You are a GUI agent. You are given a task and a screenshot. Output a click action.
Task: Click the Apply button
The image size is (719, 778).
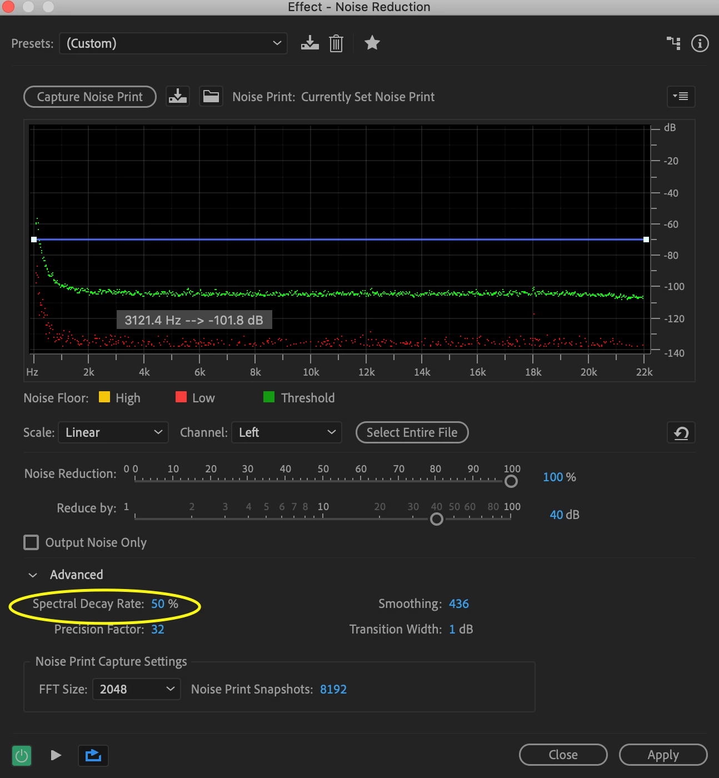click(x=663, y=755)
